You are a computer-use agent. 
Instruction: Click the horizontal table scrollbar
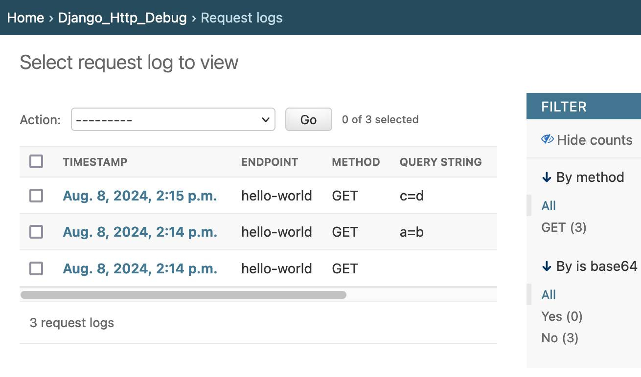pyautogui.click(x=183, y=295)
